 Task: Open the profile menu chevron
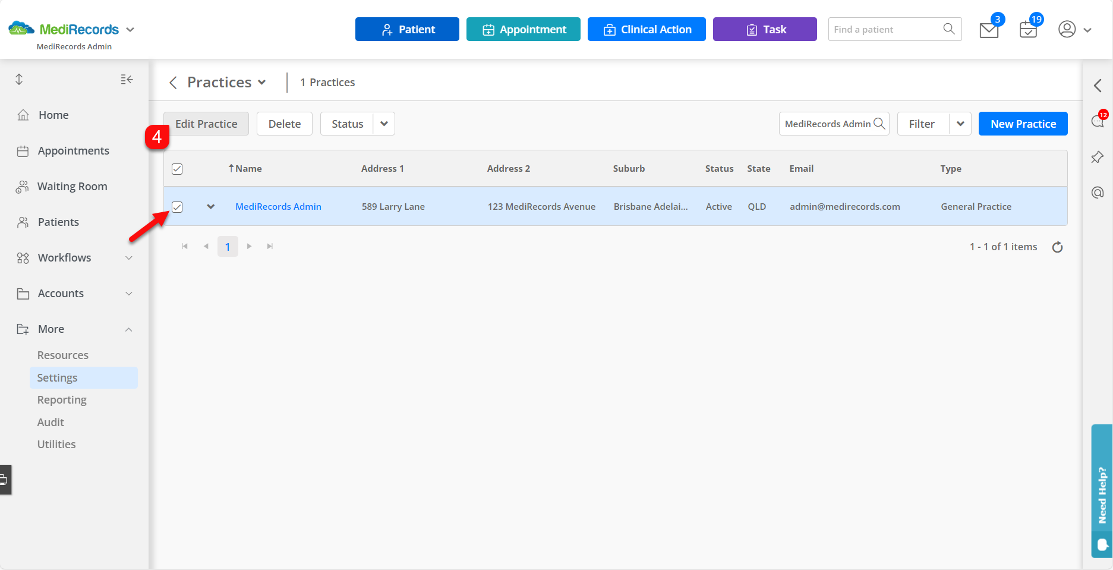click(1087, 30)
